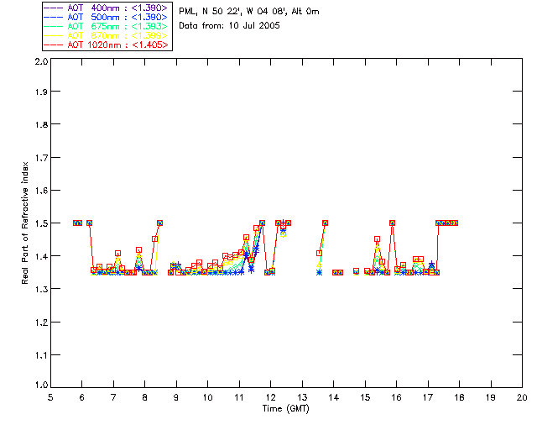Select the yellow dashed line sample in legend
This screenshot has width=537, height=430.
(54, 35)
